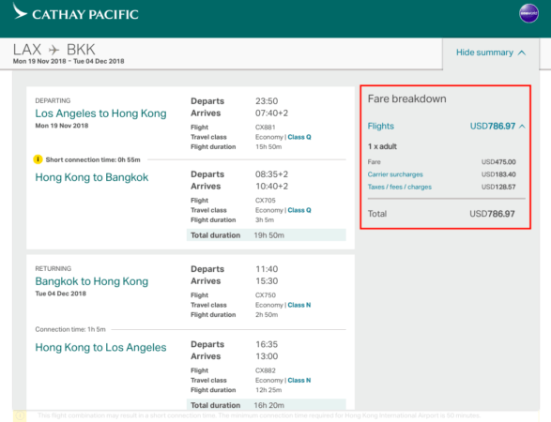
Task: Click the Fare breakdown heading
Action: coord(407,99)
